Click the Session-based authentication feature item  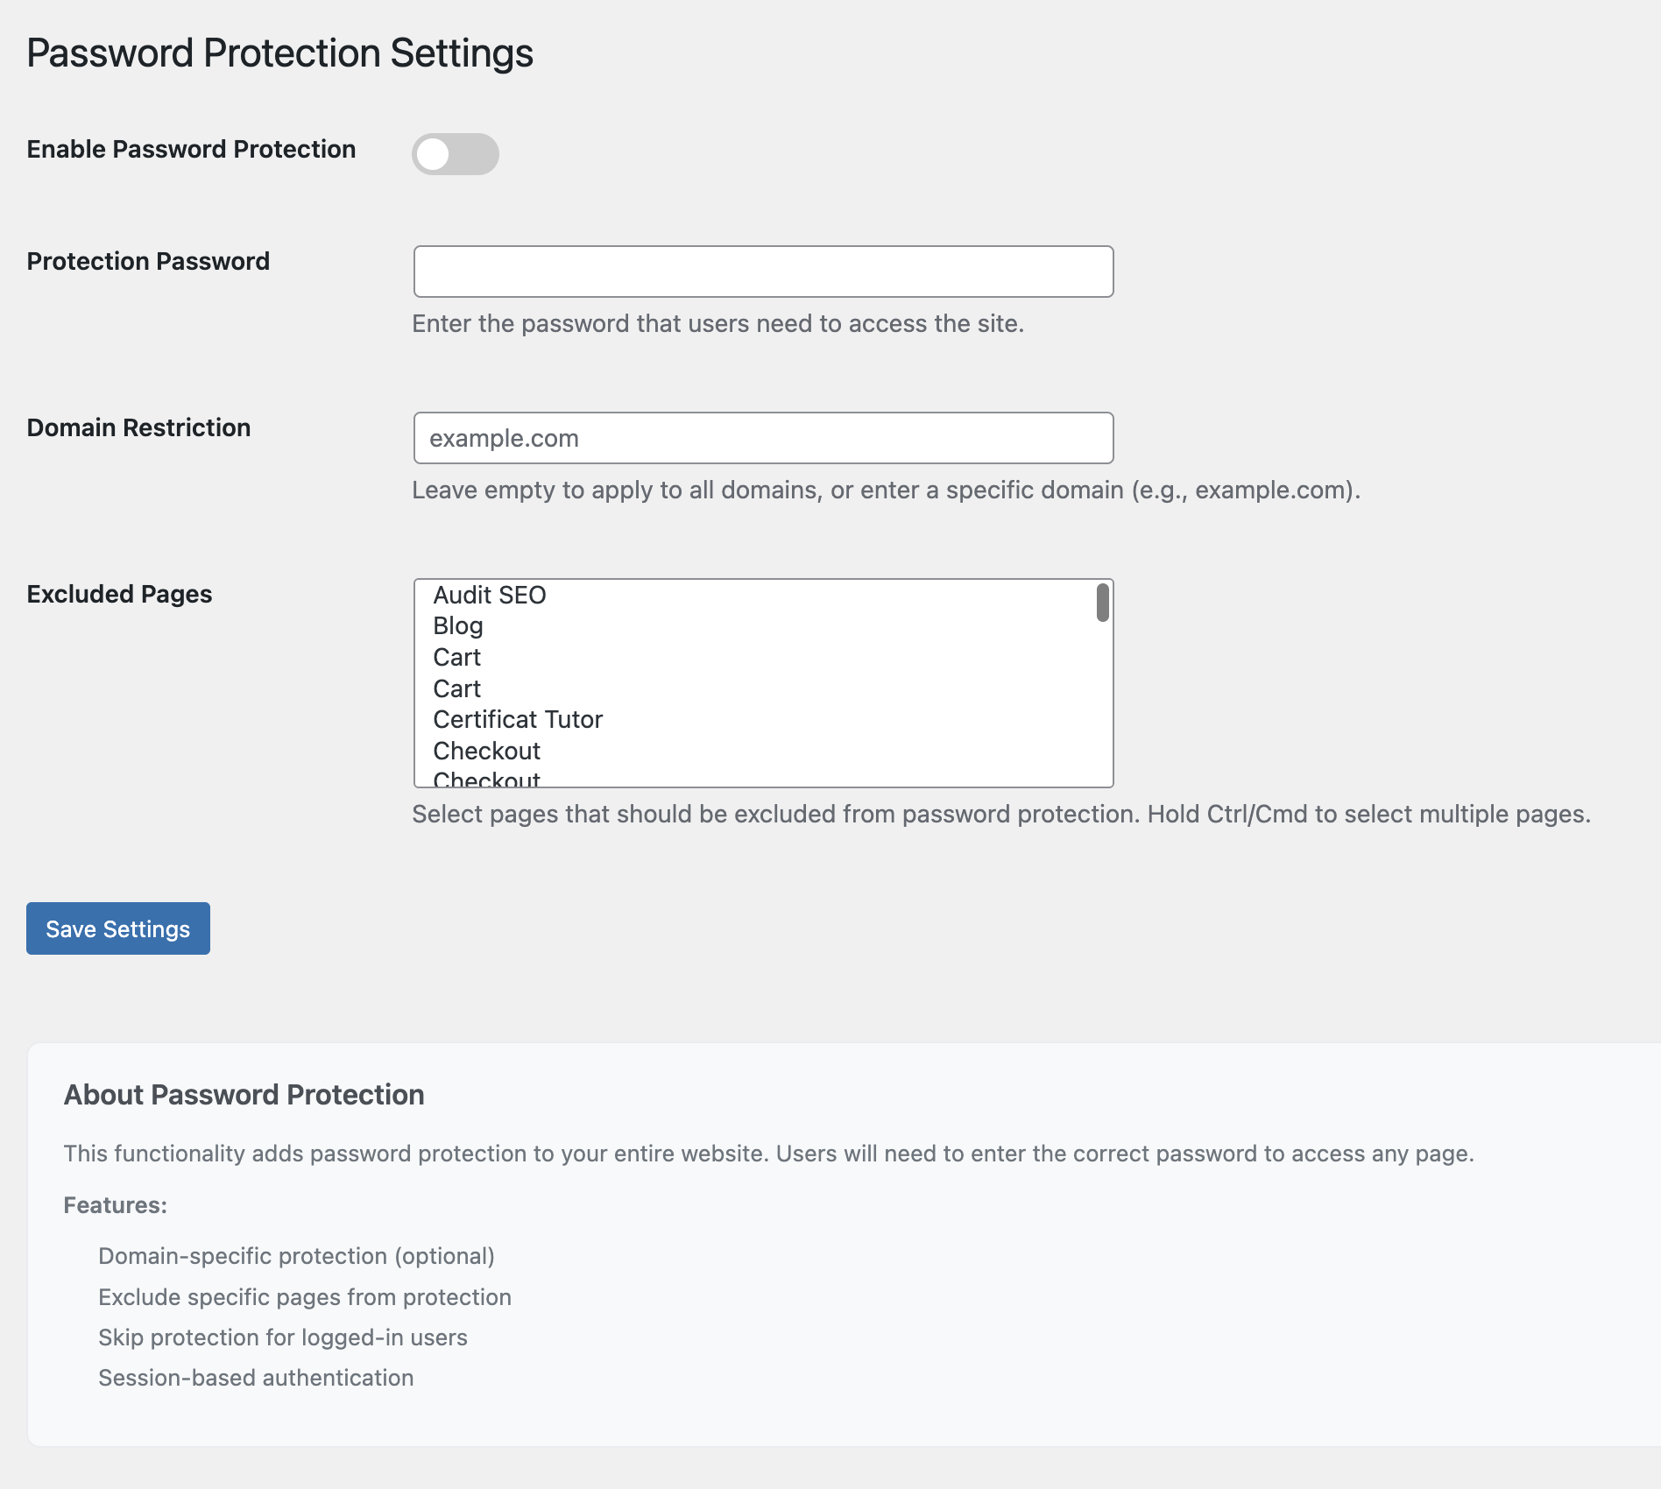tap(256, 1378)
